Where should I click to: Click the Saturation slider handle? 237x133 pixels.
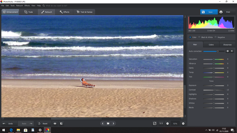(x=214, y=59)
